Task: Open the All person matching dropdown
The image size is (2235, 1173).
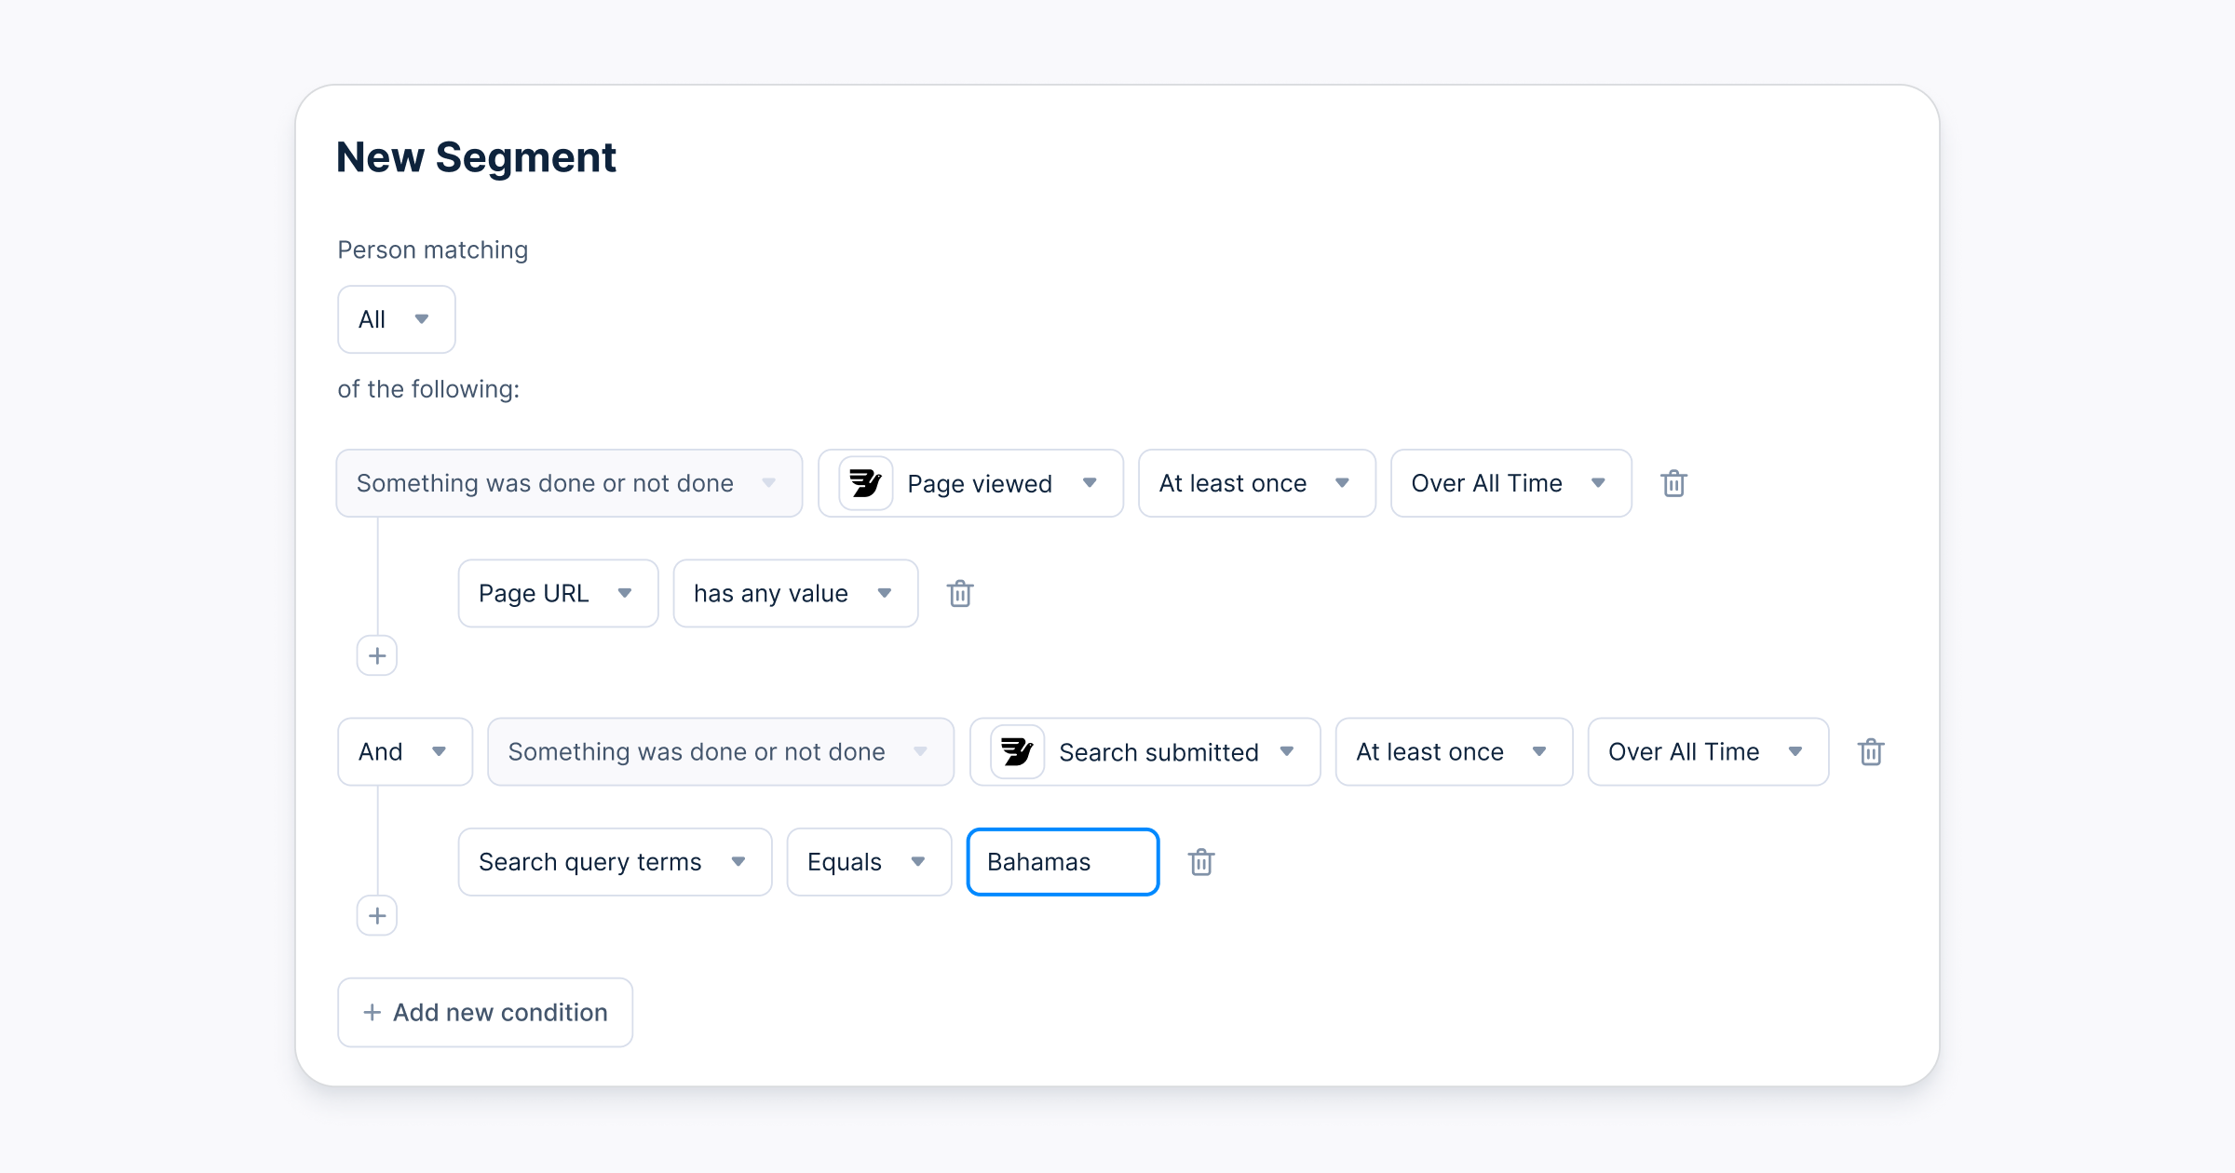Action: coord(396,319)
